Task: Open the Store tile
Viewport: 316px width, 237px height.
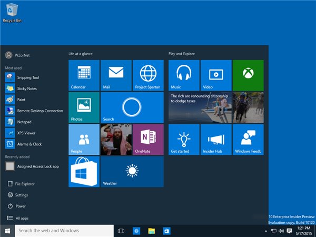Action: pos(84,172)
